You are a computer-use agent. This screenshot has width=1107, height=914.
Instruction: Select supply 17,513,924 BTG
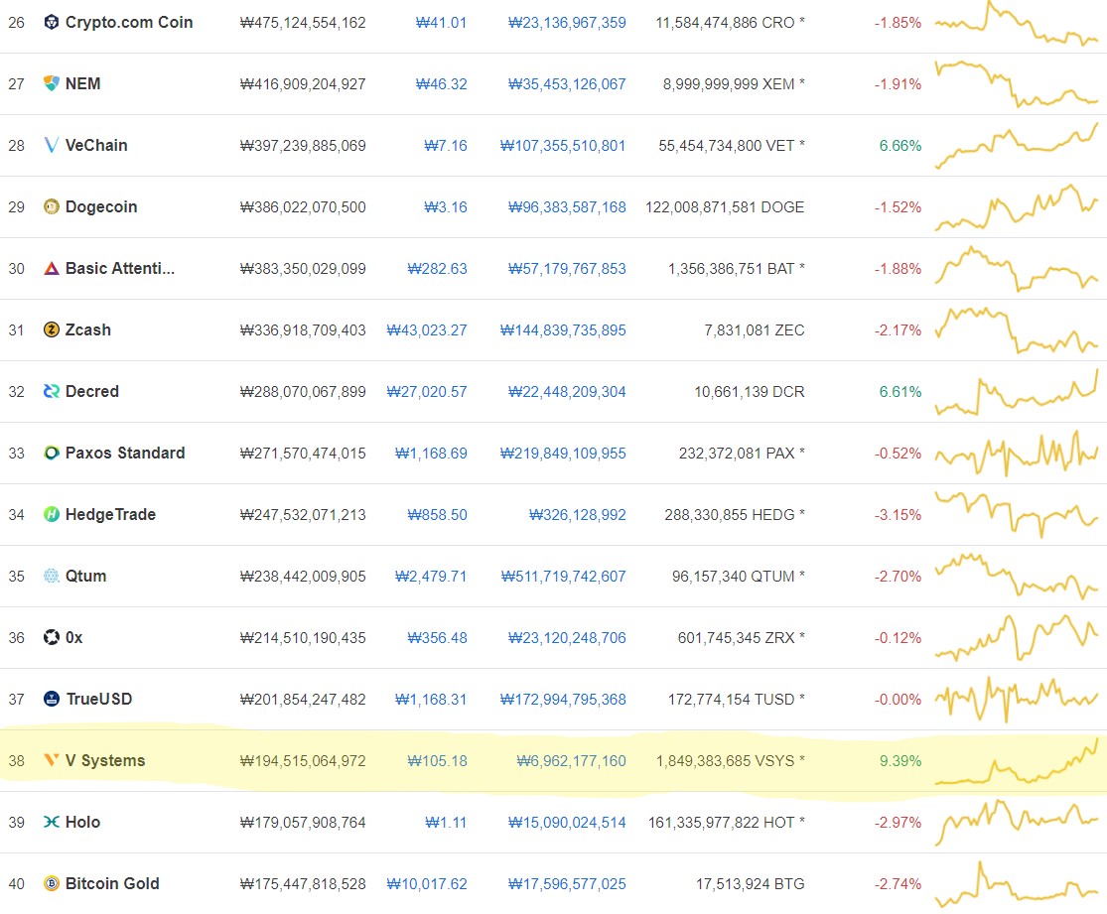(750, 883)
